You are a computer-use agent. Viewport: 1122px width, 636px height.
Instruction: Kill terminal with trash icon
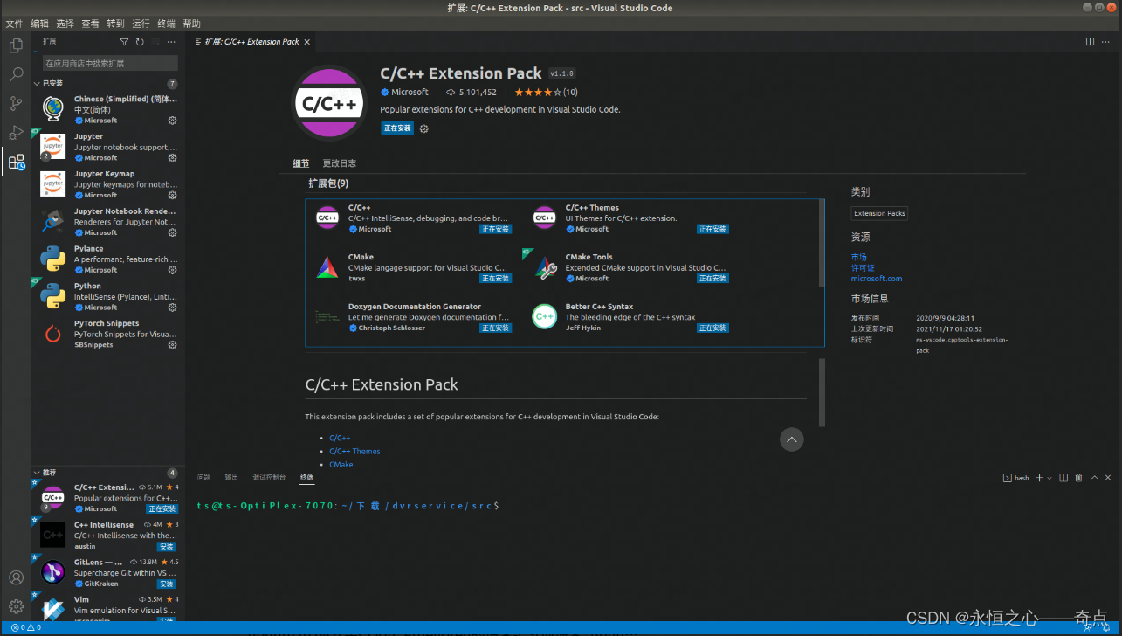[1078, 478]
